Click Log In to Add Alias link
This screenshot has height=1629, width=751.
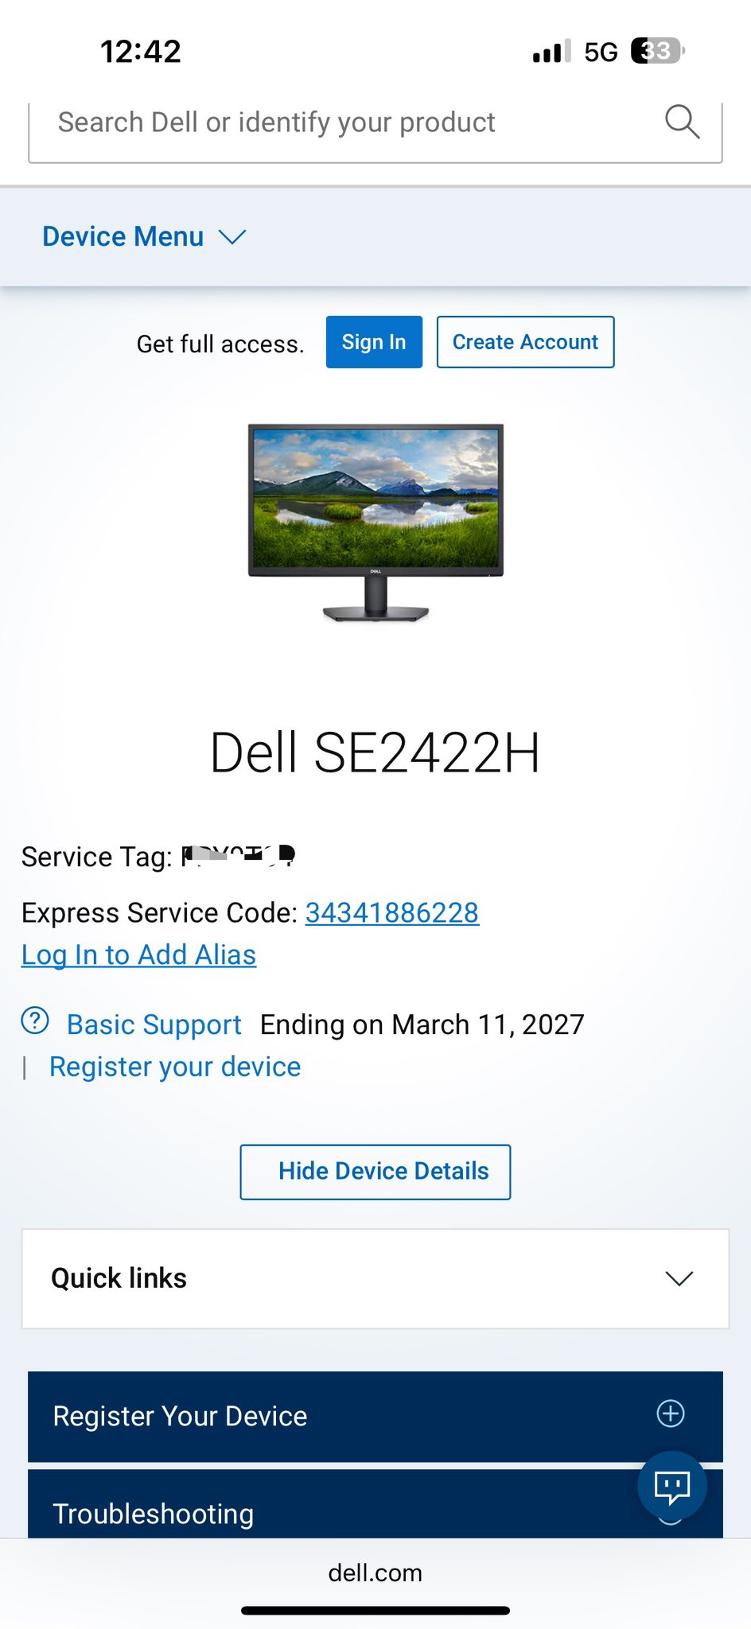tap(139, 955)
